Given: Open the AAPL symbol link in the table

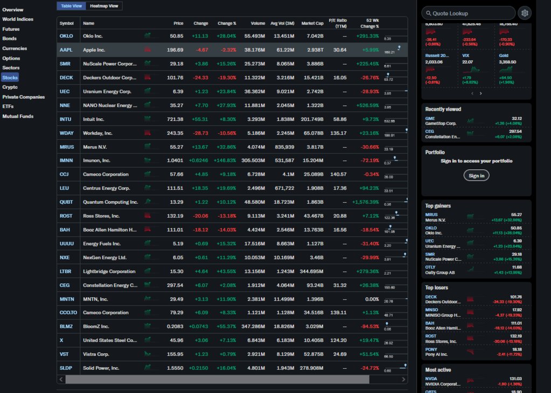Looking at the screenshot, I should 66,50.
